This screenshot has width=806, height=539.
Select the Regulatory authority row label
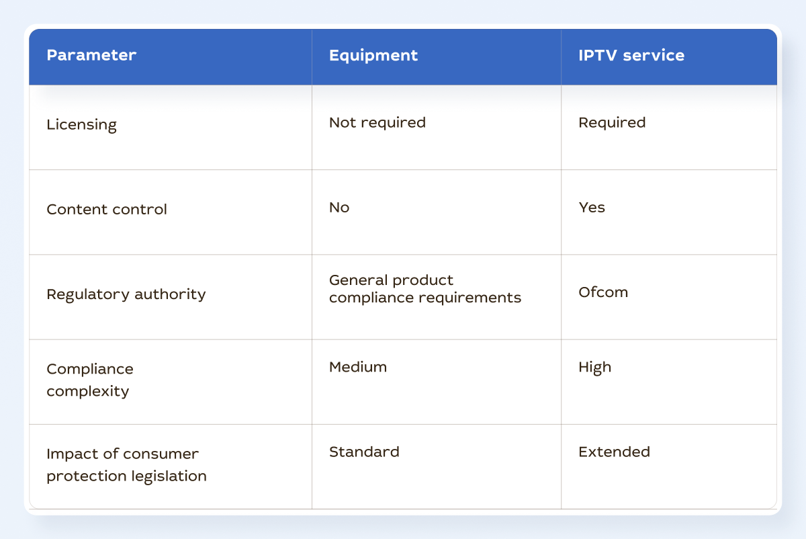pyautogui.click(x=126, y=294)
